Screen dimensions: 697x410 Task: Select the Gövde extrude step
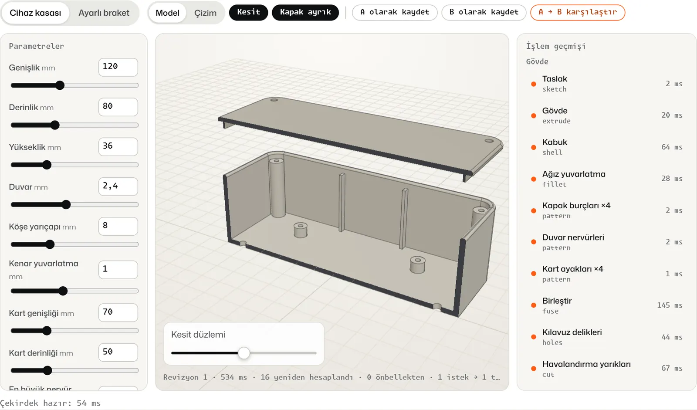pyautogui.click(x=606, y=115)
